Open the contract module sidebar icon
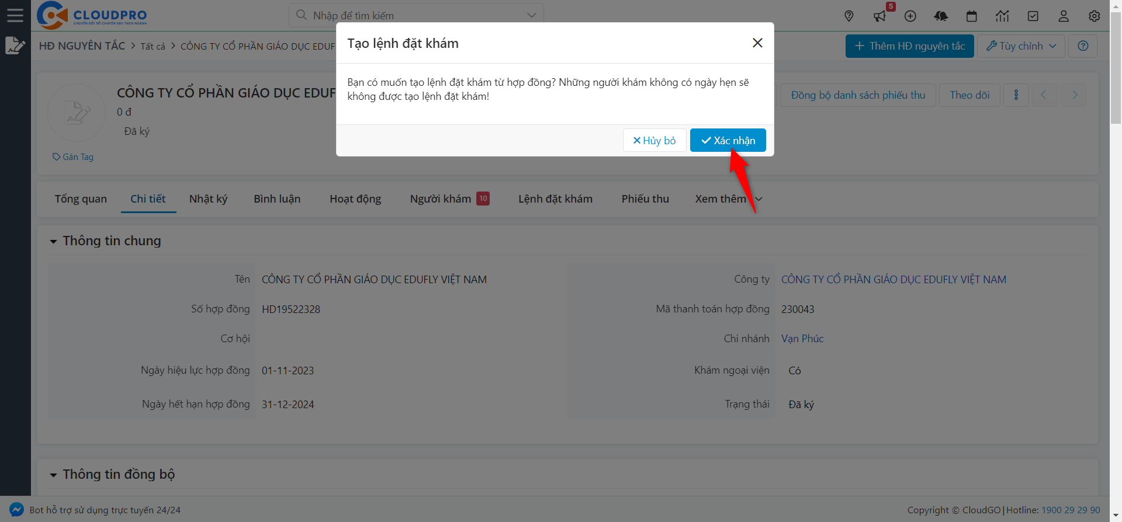Image resolution: width=1122 pixels, height=522 pixels. coord(15,45)
